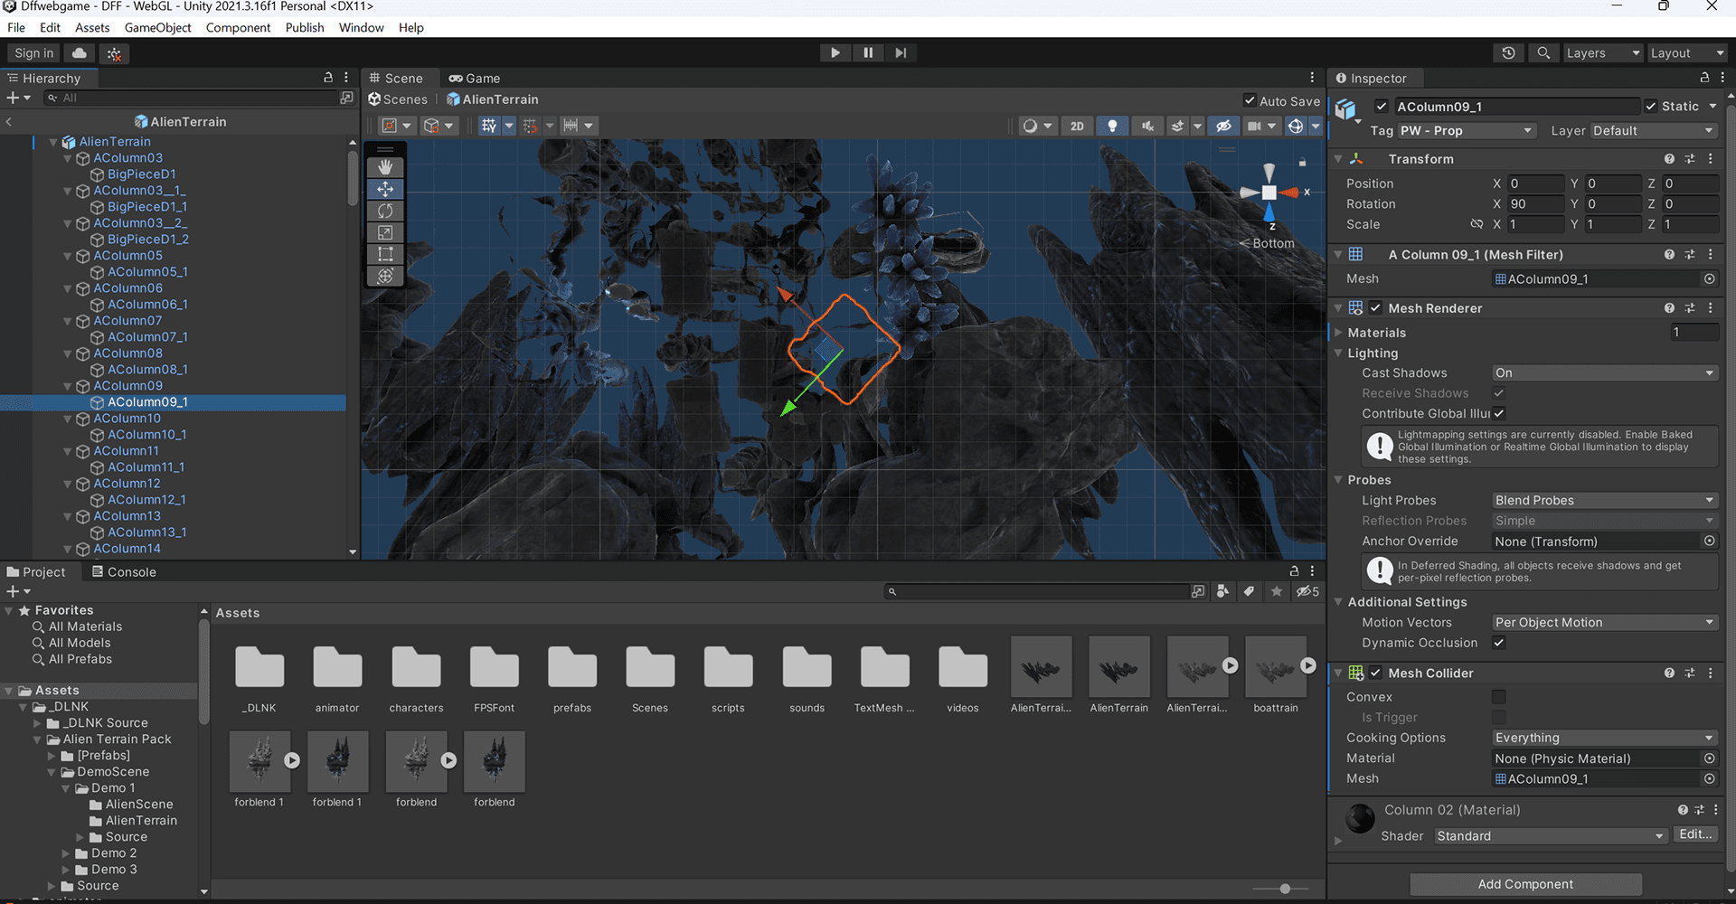Screen dimensions: 1736x904
Task: Adjust the asset icon size slider
Action: 1284,889
